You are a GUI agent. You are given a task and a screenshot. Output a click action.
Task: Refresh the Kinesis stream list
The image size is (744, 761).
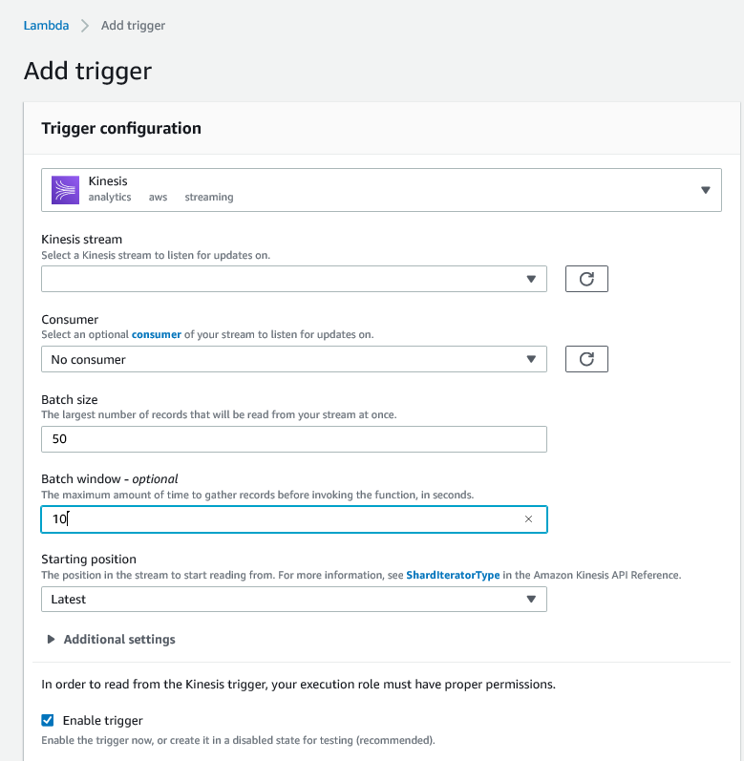(586, 279)
